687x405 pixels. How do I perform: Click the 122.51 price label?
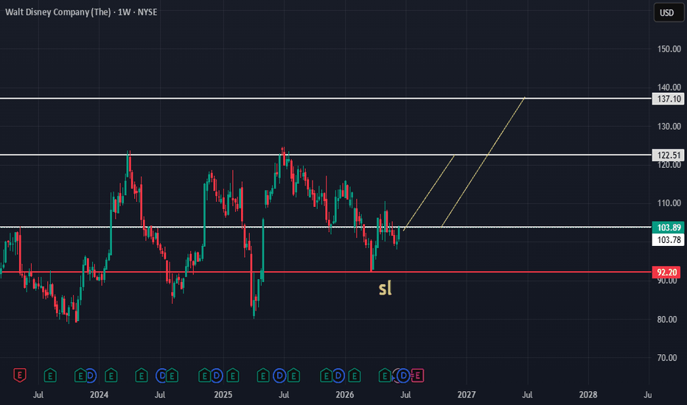pos(668,155)
